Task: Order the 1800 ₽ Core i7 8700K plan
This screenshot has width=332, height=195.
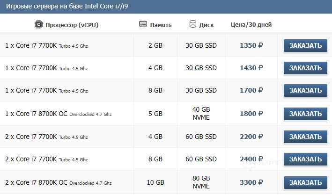Action: tap(305, 114)
